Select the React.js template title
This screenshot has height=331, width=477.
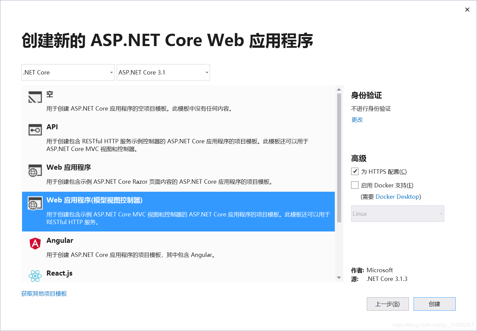pos(59,273)
